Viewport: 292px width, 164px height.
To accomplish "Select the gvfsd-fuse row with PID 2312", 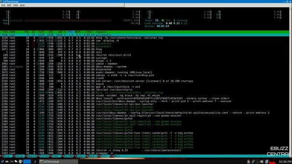I will tap(145, 133).
